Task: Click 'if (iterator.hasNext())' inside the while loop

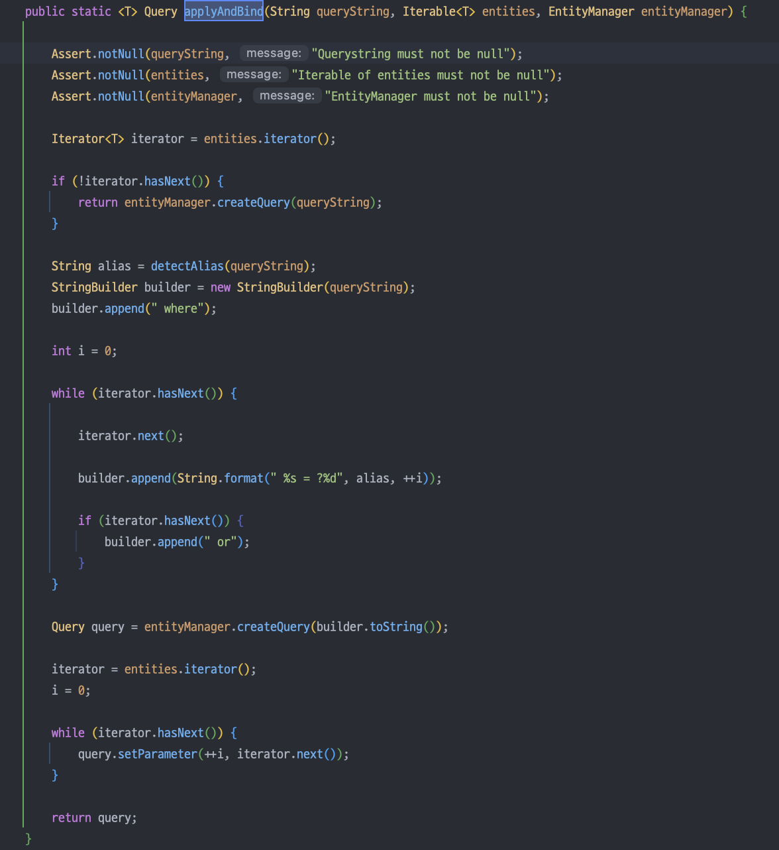Action: [161, 520]
